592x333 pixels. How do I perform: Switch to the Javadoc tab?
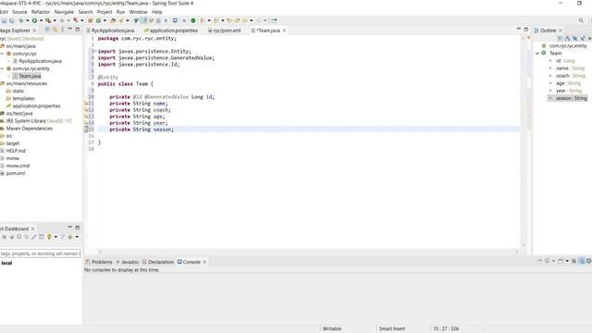click(128, 262)
